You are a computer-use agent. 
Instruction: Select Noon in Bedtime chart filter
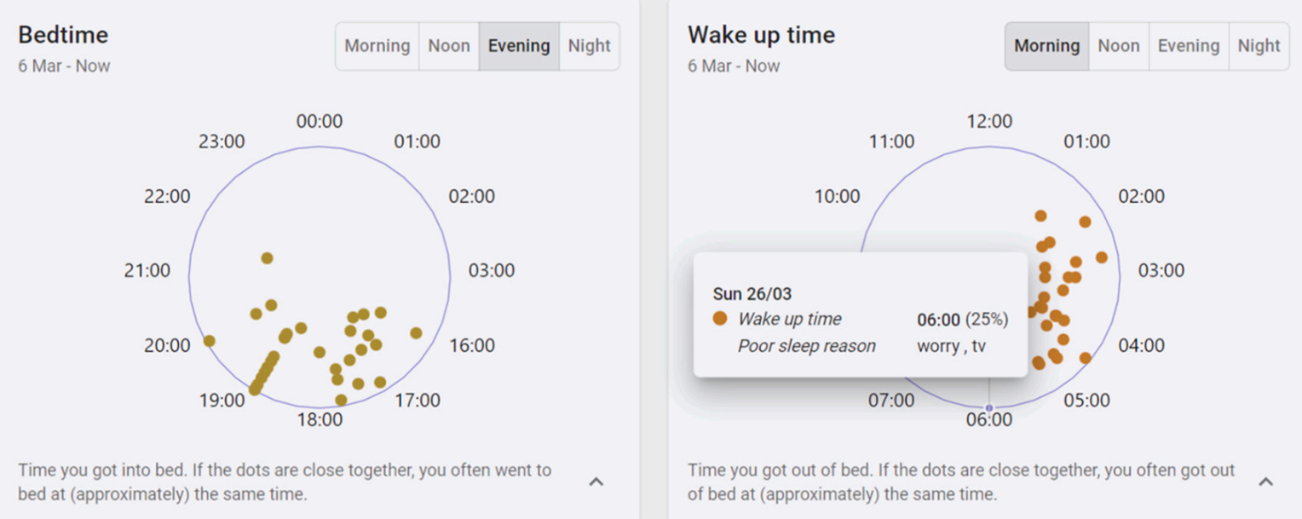pos(449,46)
